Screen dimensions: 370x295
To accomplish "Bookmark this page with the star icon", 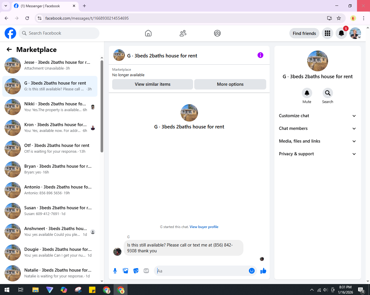I will 339,18.
